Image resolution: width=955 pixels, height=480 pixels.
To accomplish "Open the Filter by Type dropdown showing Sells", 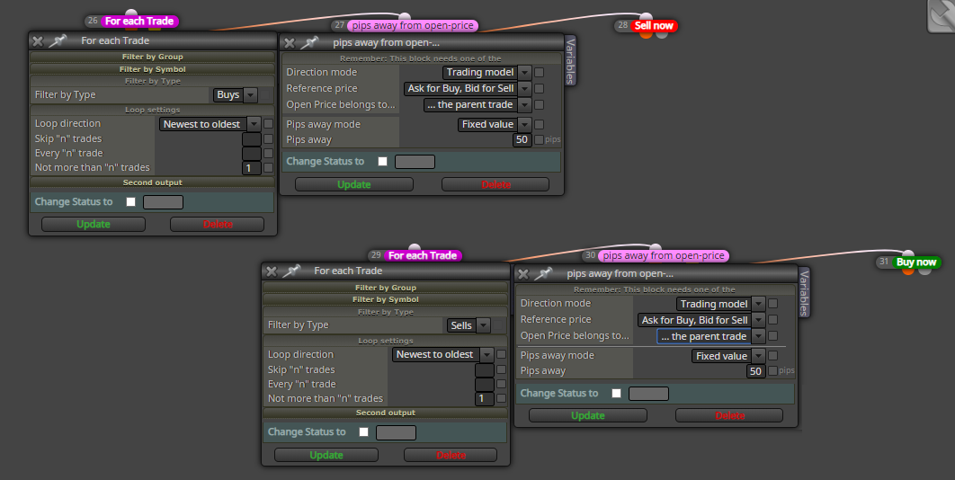I will 469,325.
